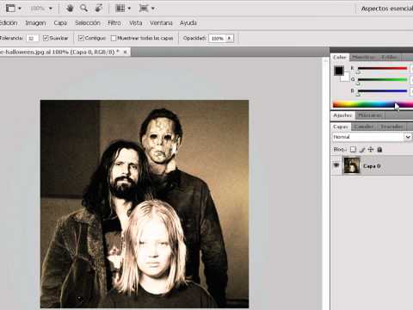Select the Hand tool in the top bar

tap(70, 8)
